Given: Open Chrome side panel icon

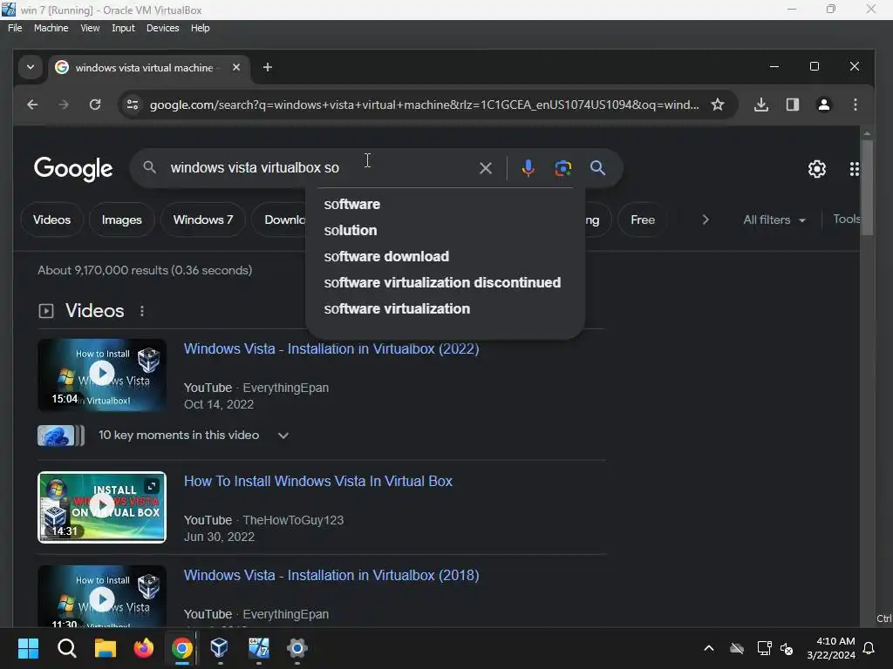Looking at the screenshot, I should 792,105.
